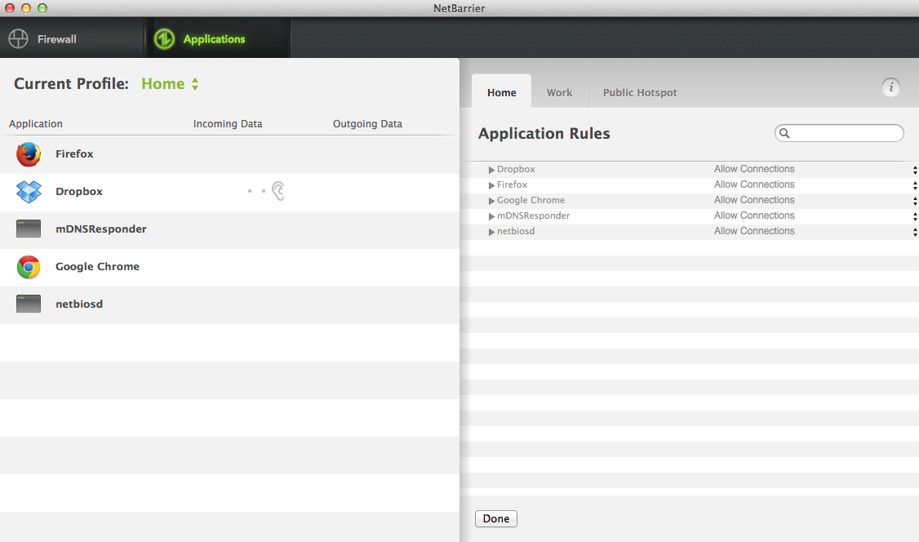Image resolution: width=919 pixels, height=542 pixels.
Task: Click the Google Chrome app icon
Action: [x=29, y=267]
